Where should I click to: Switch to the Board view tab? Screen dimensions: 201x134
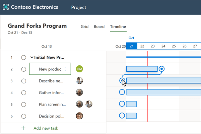99,26
